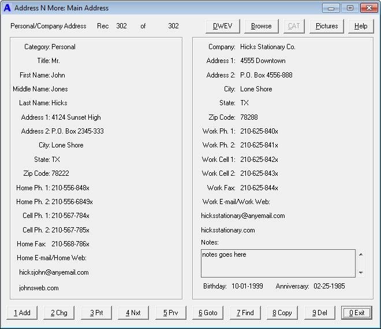Open the Browse view
381x329 pixels.
[x=262, y=26]
